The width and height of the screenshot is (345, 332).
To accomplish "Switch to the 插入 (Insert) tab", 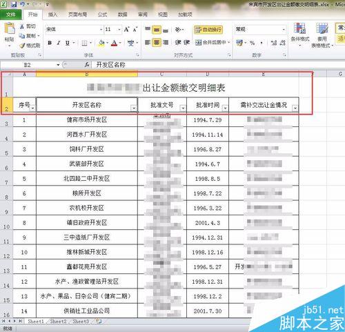I will [x=52, y=14].
